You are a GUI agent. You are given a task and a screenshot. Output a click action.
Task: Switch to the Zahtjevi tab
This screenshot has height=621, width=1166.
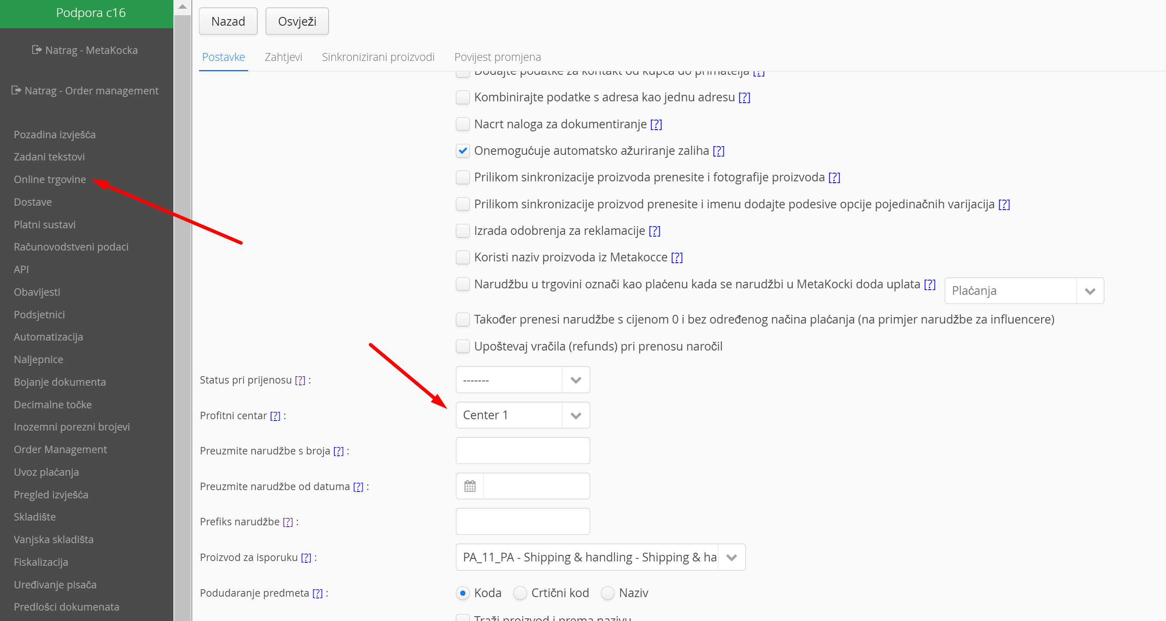click(x=283, y=57)
